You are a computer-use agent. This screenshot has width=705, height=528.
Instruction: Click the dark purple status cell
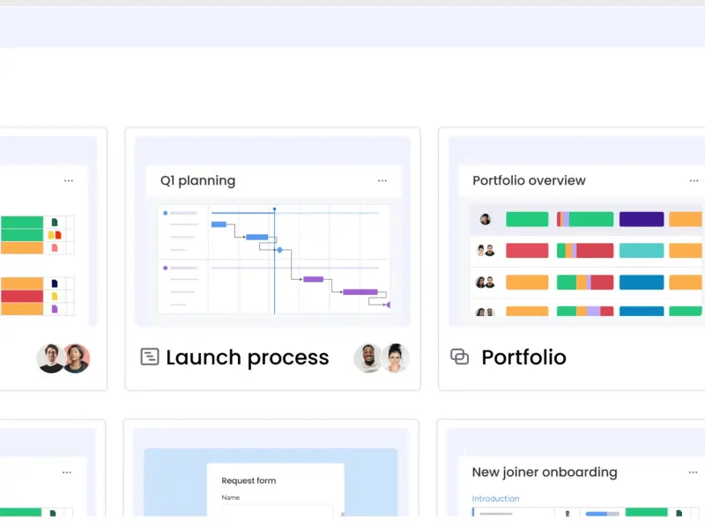coord(641,219)
